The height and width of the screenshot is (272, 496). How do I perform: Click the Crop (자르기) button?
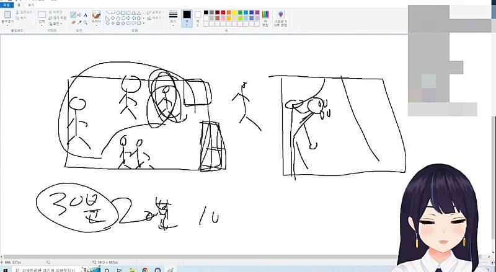tap(55, 12)
